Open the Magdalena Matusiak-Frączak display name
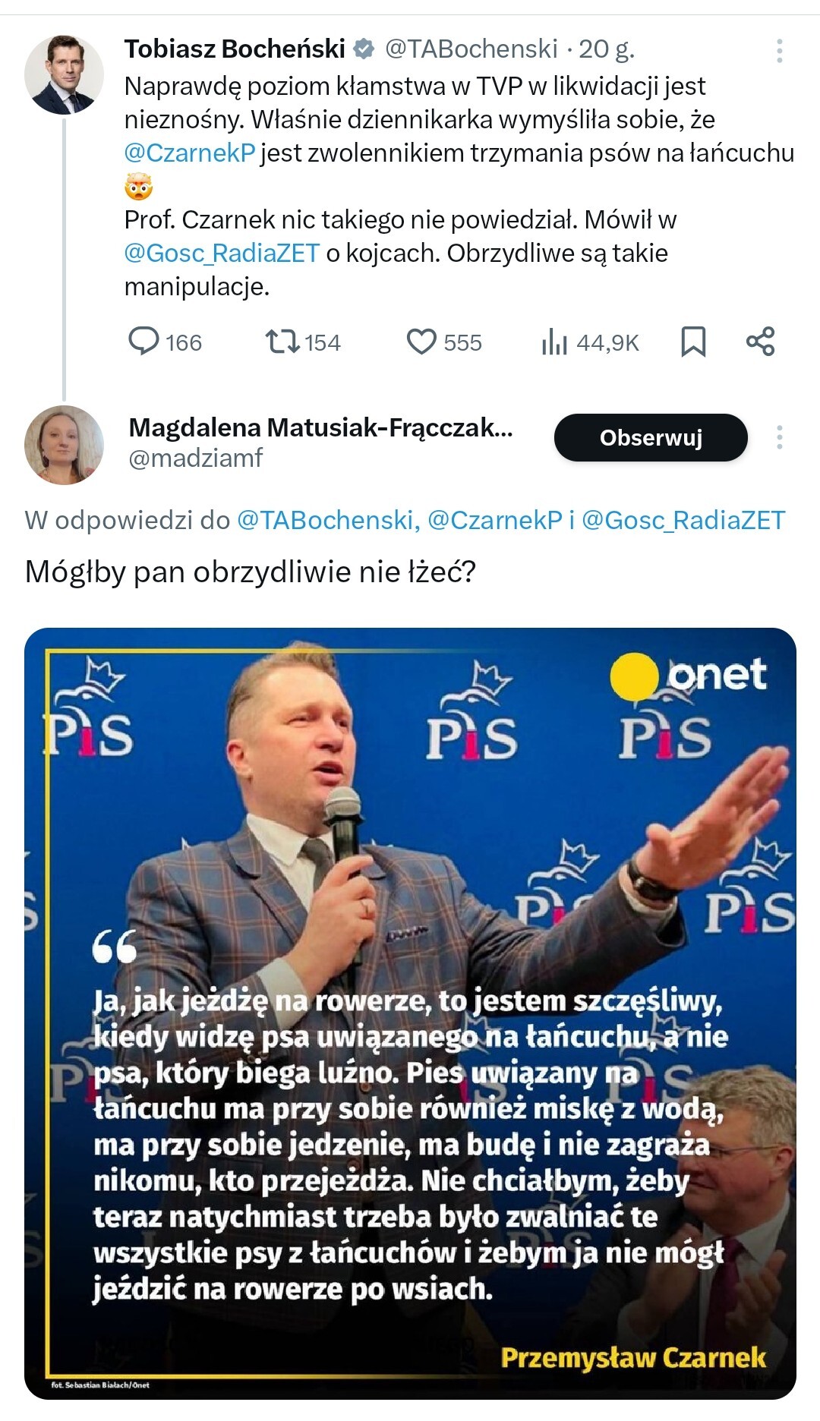Screen dimensions: 820x1421 point(320,427)
